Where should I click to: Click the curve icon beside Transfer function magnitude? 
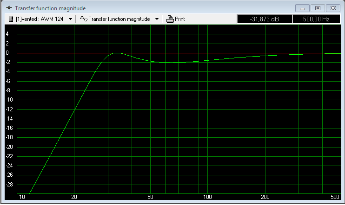[x=83, y=19]
